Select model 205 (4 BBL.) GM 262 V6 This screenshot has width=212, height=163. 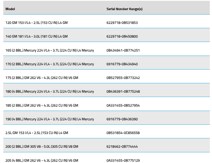tap(42, 161)
